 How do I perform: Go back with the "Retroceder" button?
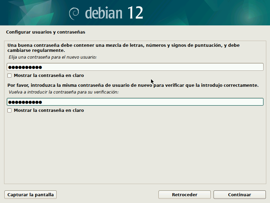point(185,195)
